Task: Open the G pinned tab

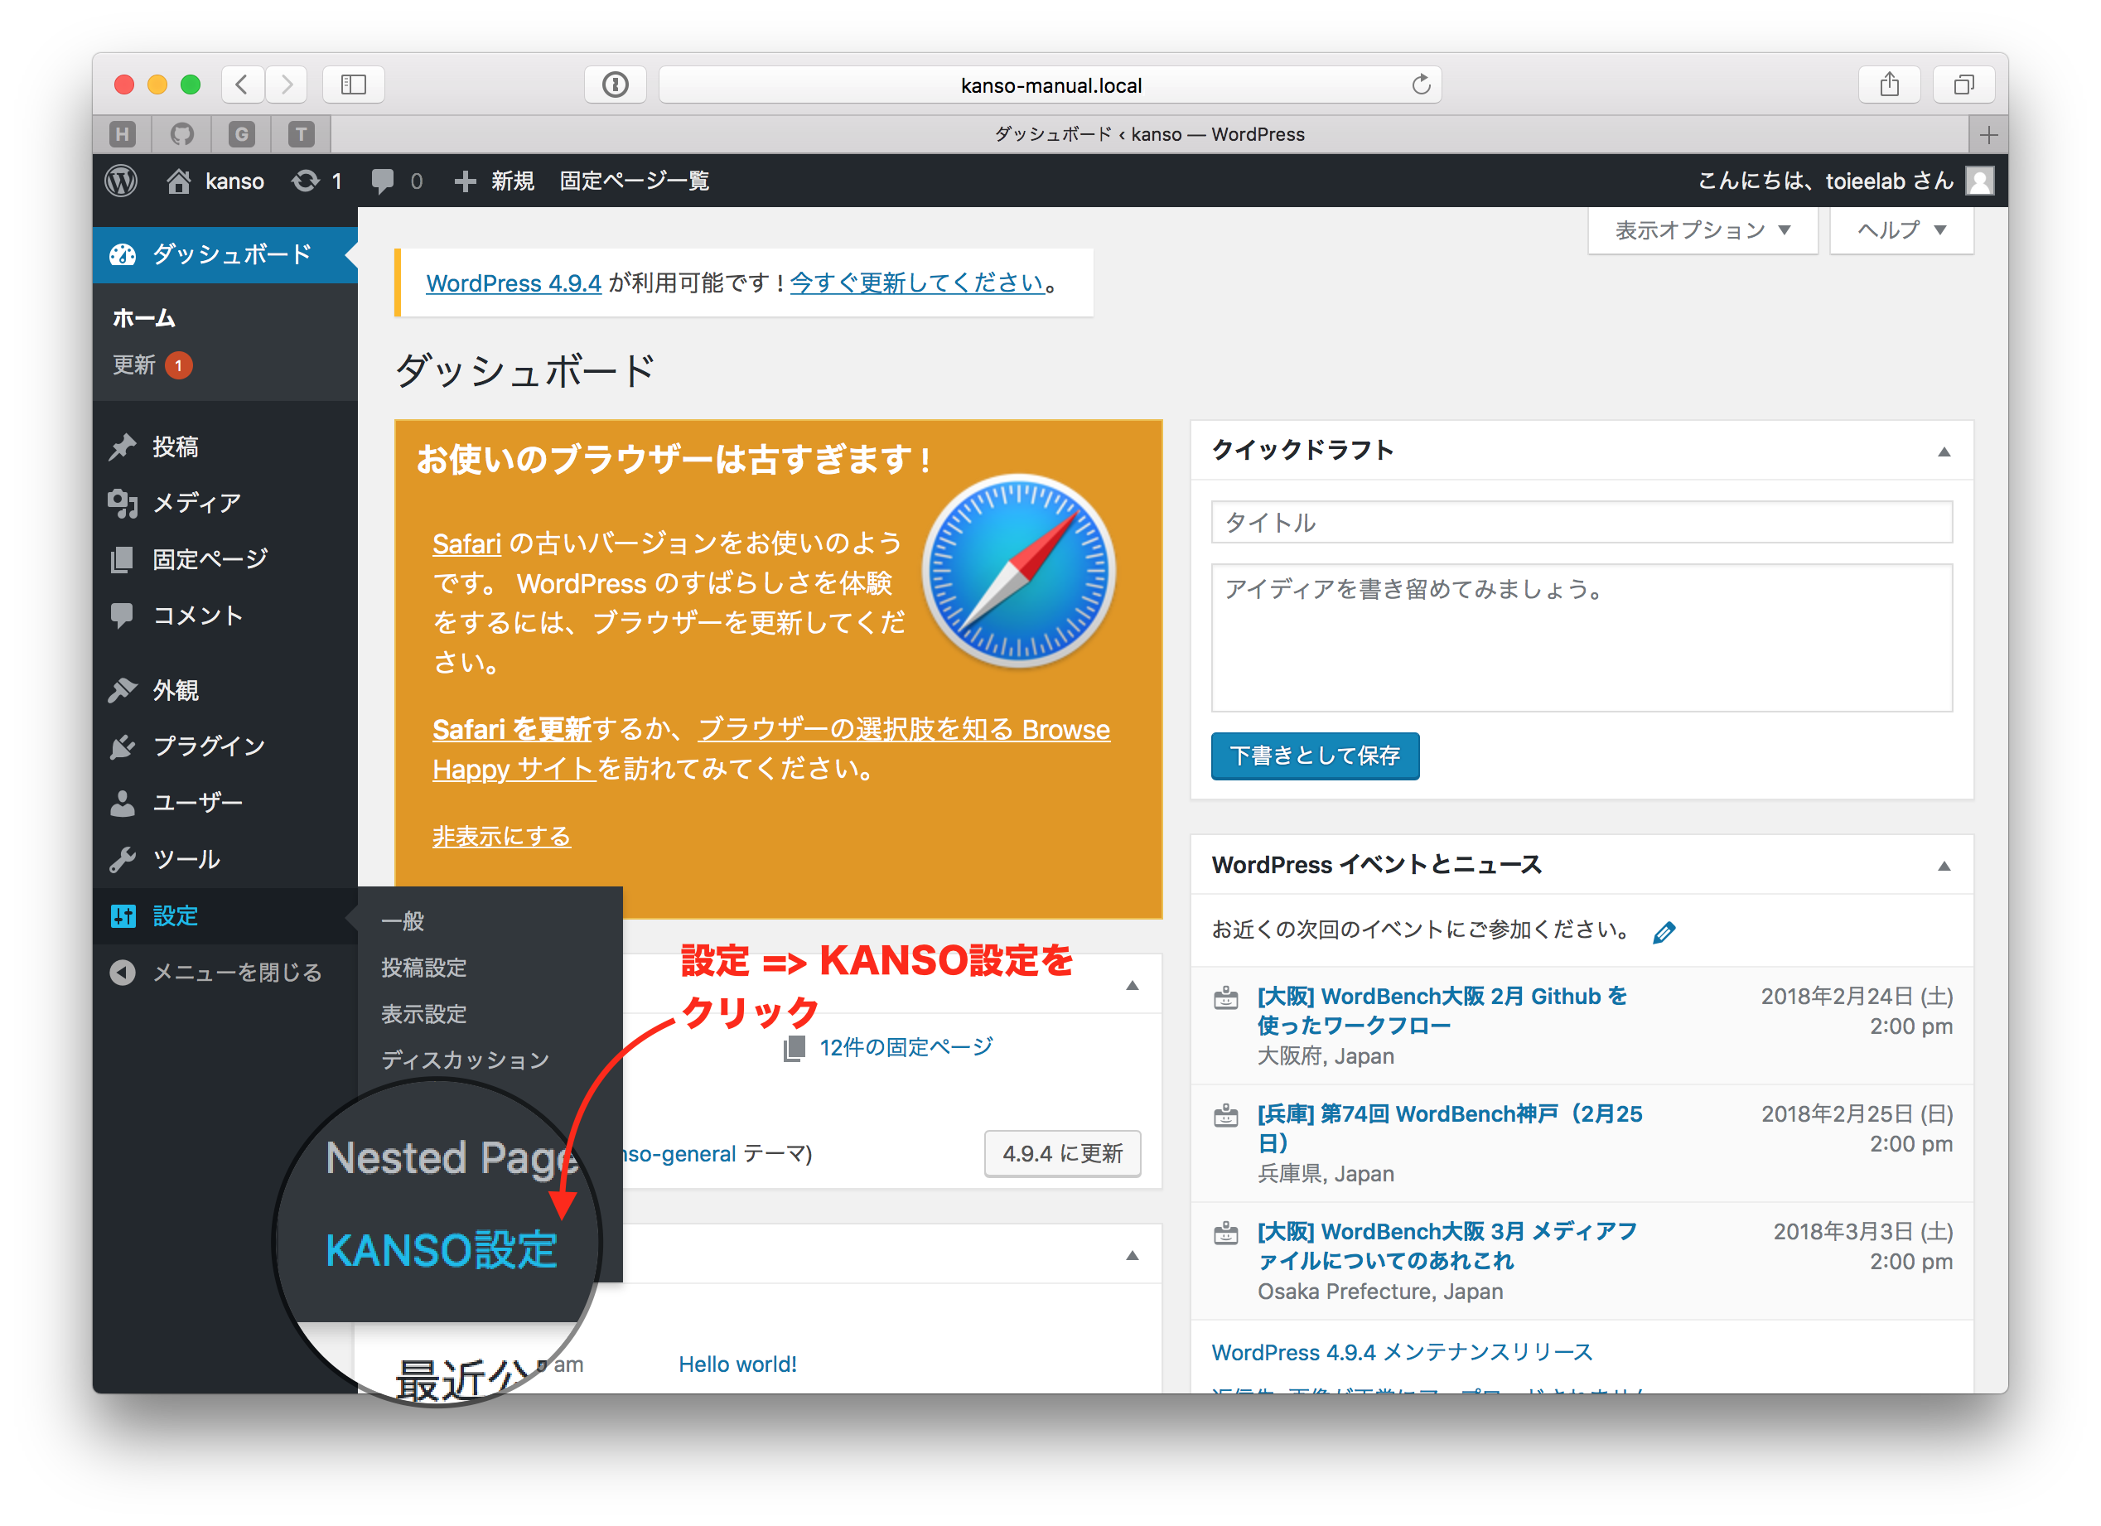Action: [x=241, y=135]
